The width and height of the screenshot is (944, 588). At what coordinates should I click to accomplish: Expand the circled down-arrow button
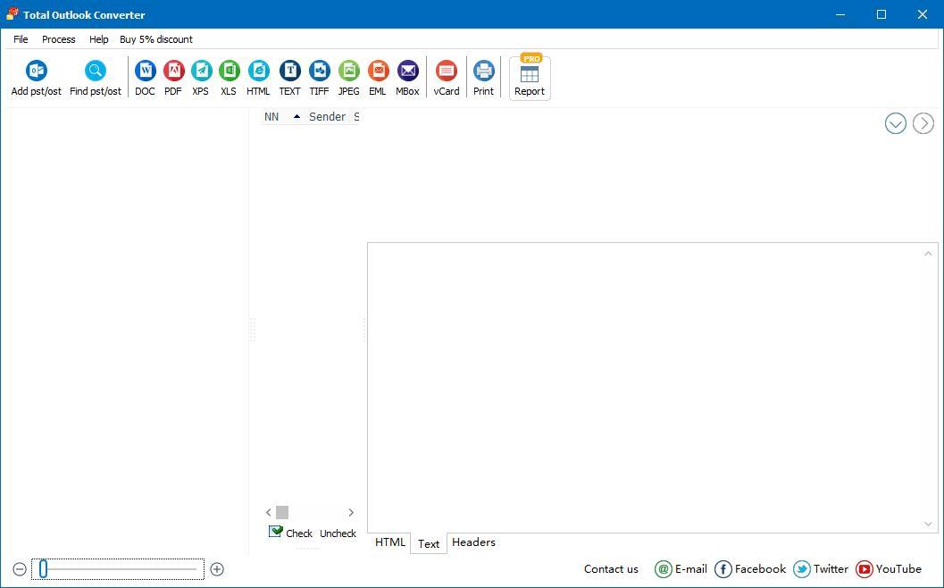[895, 123]
